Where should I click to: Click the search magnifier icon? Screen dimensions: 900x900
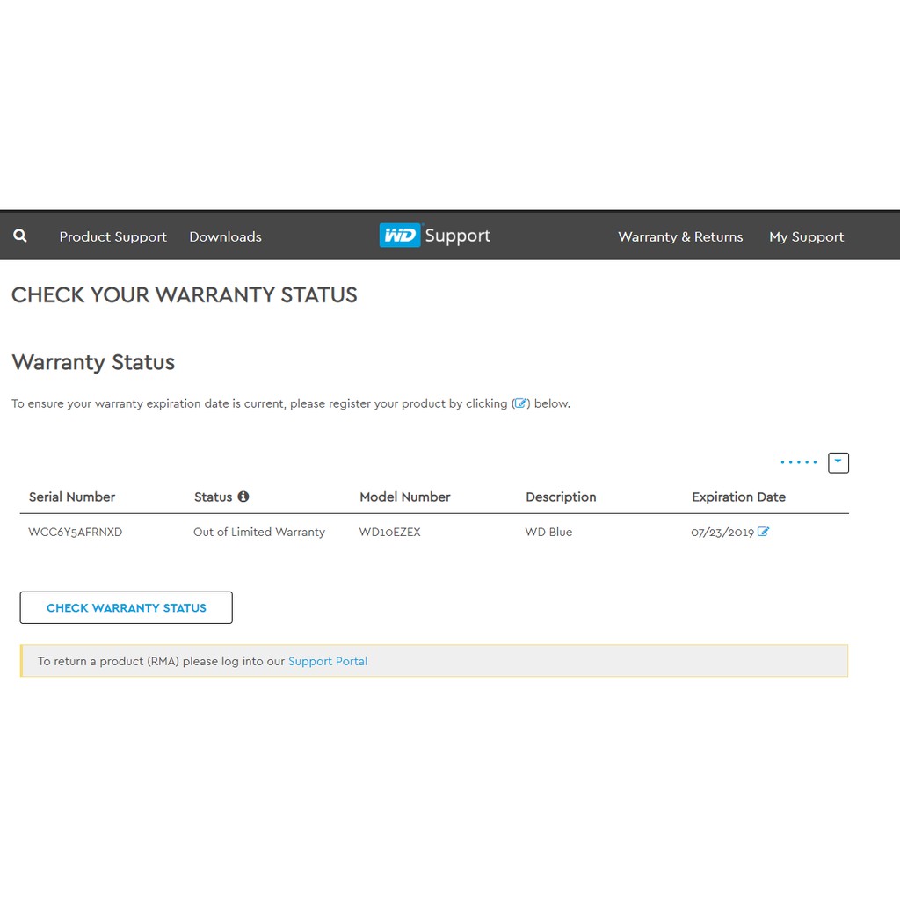(x=20, y=236)
